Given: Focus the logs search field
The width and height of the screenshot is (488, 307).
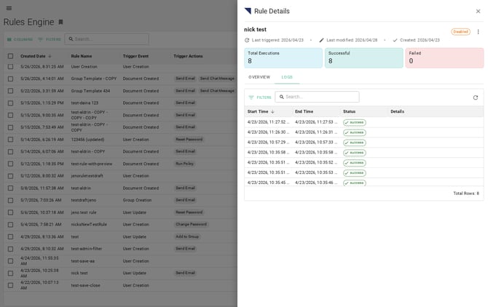Looking at the screenshot, I should coord(317,97).
